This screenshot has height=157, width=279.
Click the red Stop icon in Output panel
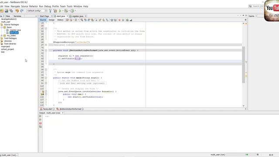tap(41, 123)
